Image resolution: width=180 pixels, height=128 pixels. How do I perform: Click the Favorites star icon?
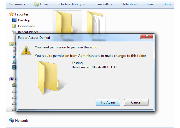click(x=12, y=14)
